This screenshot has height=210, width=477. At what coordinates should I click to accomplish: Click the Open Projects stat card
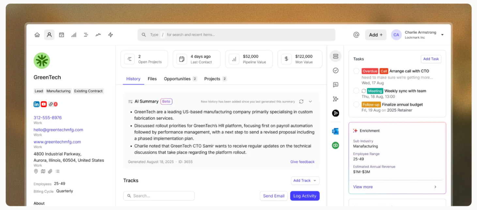tap(144, 59)
